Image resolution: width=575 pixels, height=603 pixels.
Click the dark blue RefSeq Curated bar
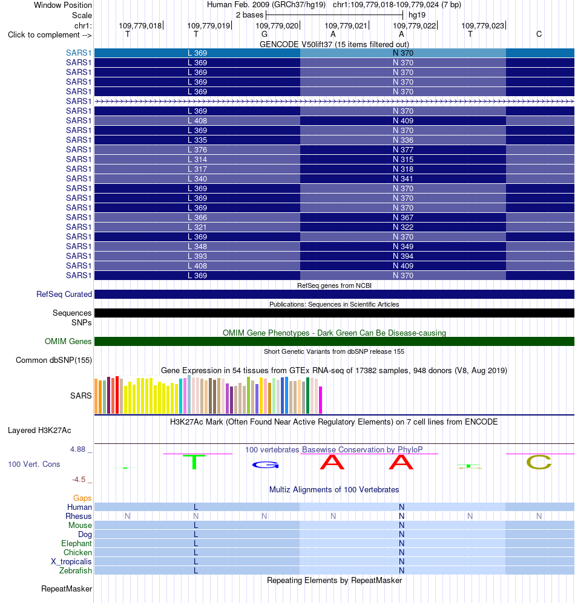334,294
